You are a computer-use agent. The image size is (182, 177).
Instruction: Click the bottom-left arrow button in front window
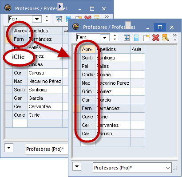coord(77,166)
